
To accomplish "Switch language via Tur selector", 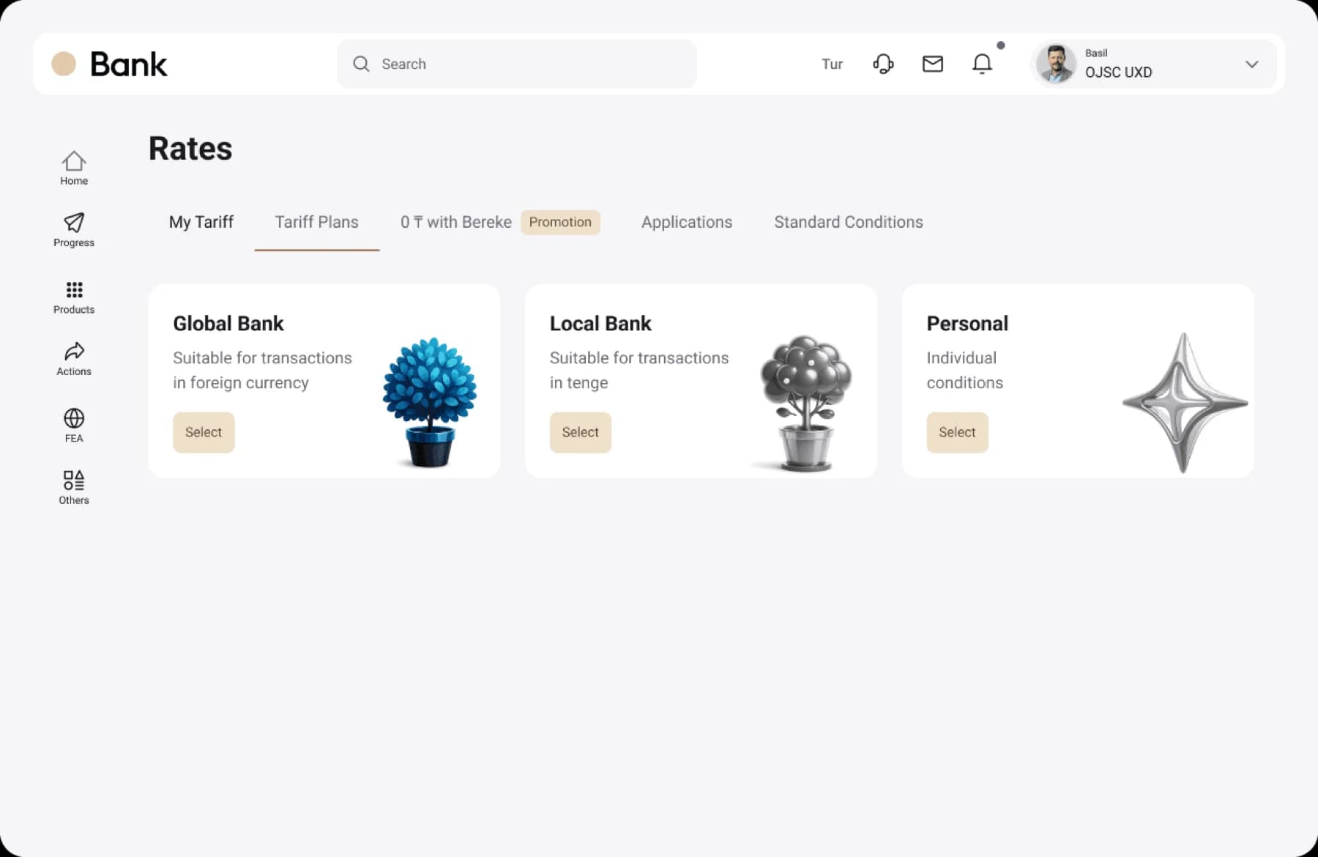I will [832, 64].
